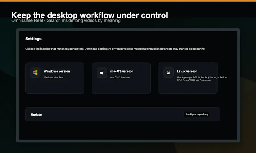Select the Update row label

36,115
